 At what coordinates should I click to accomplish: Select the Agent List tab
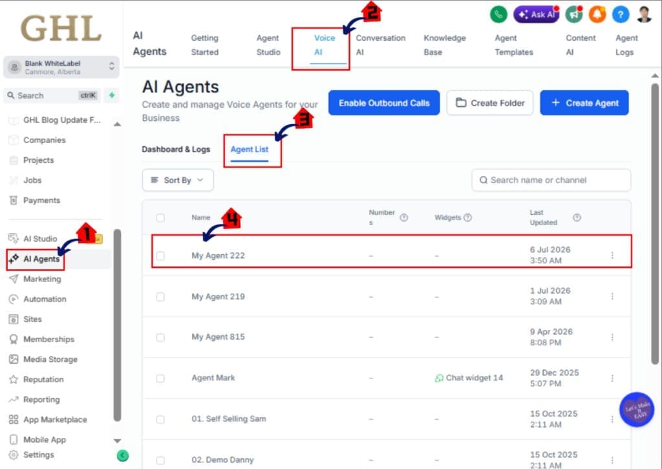pyautogui.click(x=250, y=149)
